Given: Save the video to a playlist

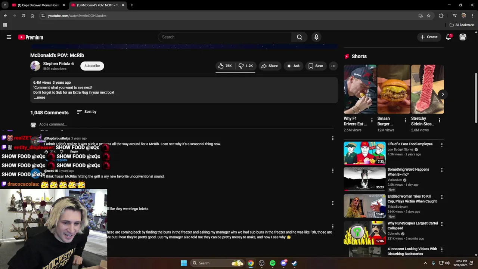Looking at the screenshot, I should coord(316,66).
